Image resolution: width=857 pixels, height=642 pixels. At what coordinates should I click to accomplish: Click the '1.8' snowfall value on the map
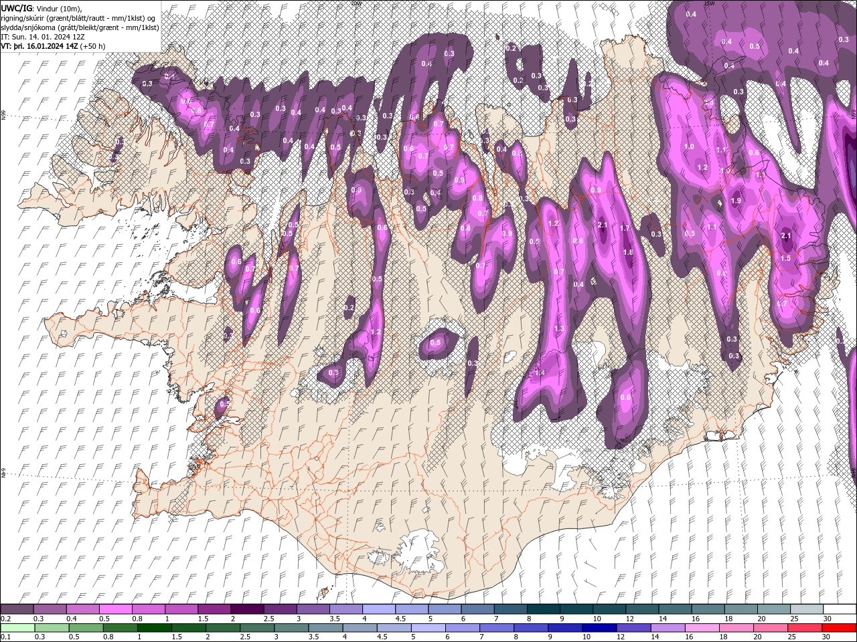pos(628,252)
